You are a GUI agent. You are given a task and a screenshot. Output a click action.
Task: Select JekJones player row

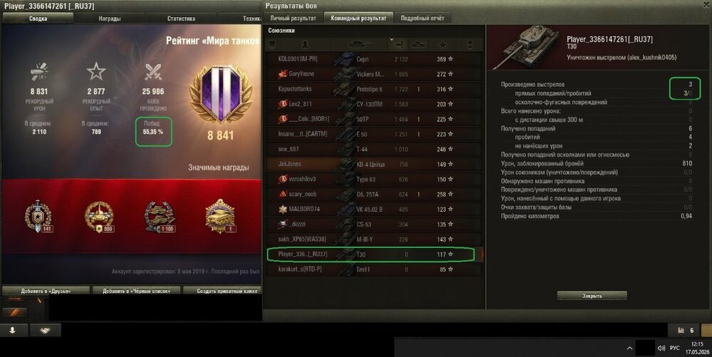tap(375, 164)
